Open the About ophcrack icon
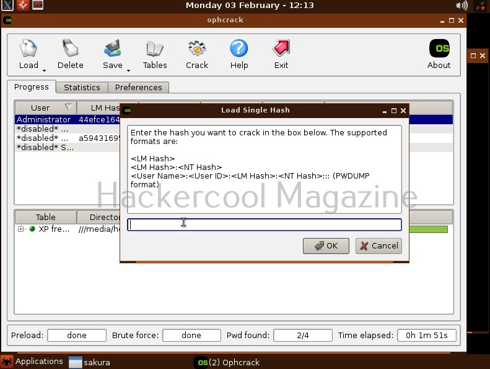Image resolution: width=490 pixels, height=369 pixels. click(439, 48)
